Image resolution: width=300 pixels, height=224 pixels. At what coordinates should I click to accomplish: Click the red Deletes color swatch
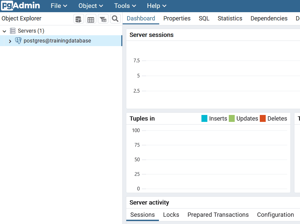tap(263, 119)
